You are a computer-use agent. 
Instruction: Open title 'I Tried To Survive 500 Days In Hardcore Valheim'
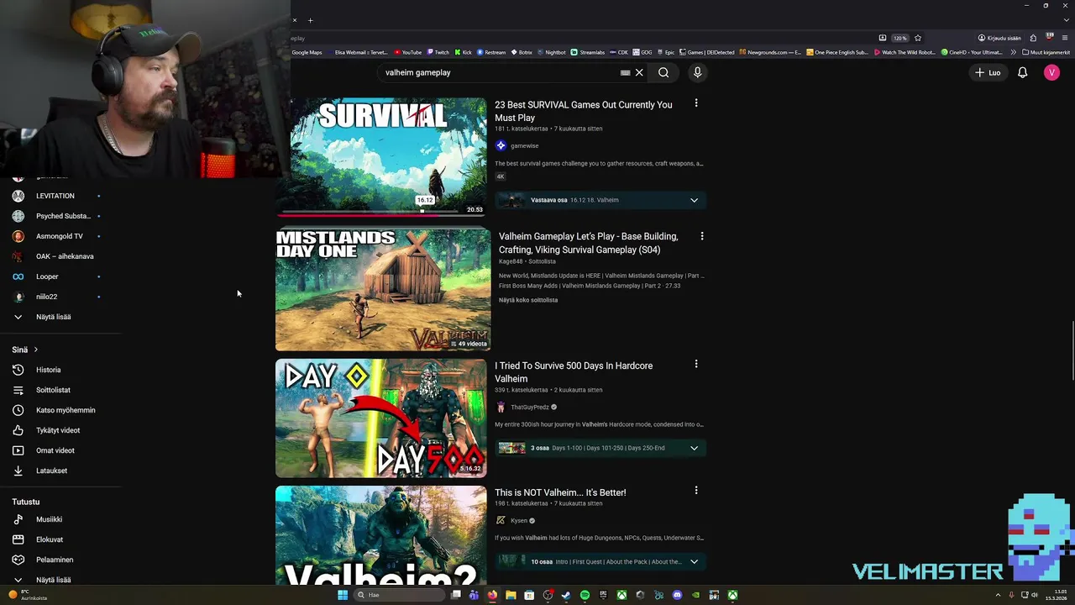point(574,372)
